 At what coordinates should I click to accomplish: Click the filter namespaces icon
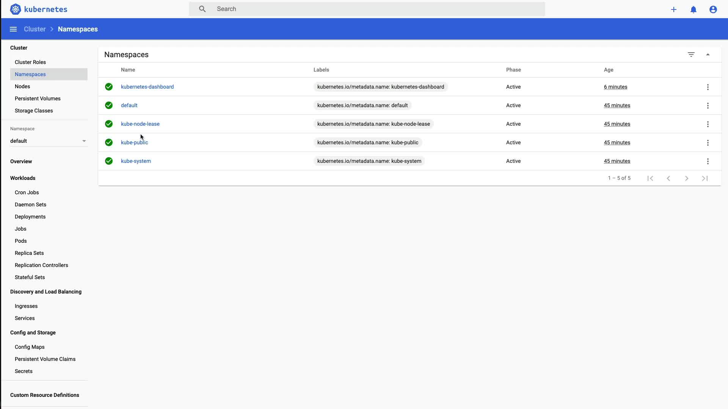click(x=691, y=55)
